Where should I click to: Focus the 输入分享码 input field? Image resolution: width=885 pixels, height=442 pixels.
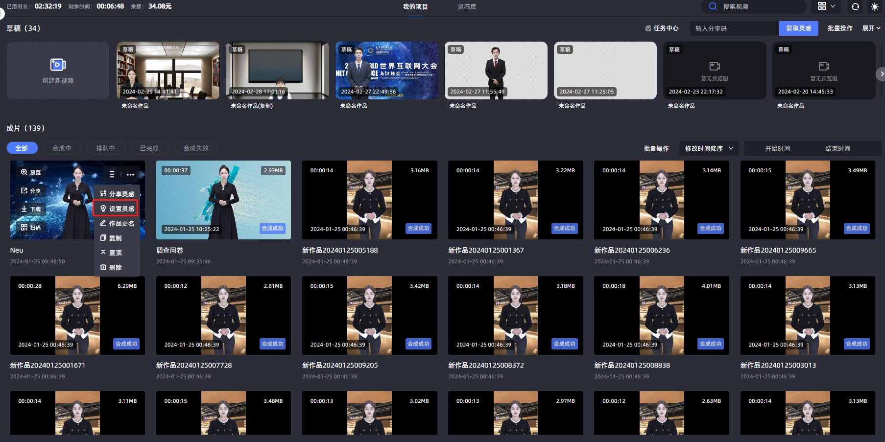[x=734, y=28]
